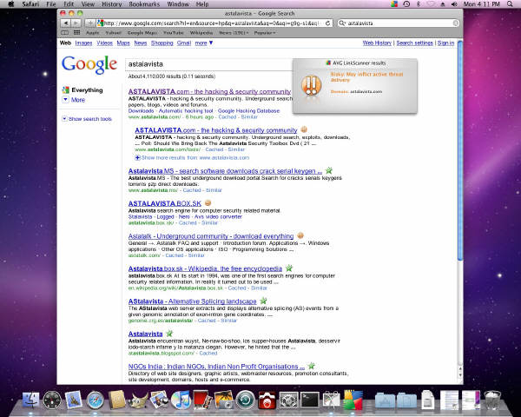Click AVG warning icon next to second ASTALAVISTA.com result
Screen dimensions: 521x417
tap(304, 129)
